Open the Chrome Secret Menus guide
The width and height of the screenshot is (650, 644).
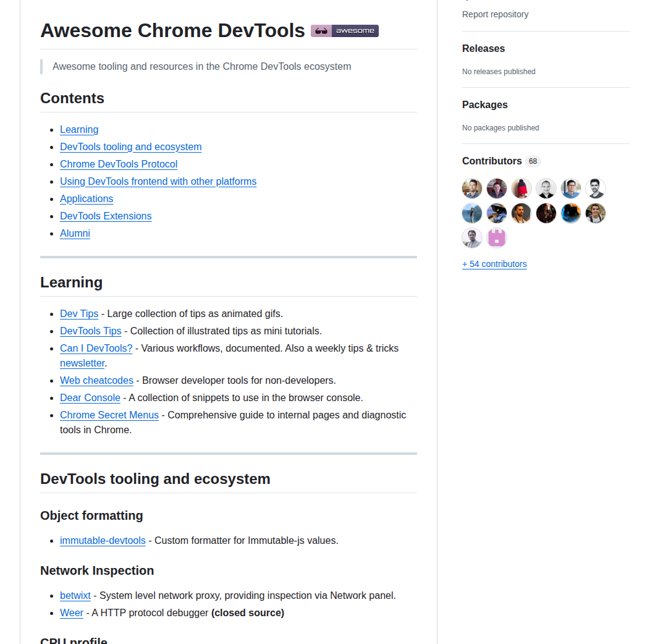pos(109,415)
